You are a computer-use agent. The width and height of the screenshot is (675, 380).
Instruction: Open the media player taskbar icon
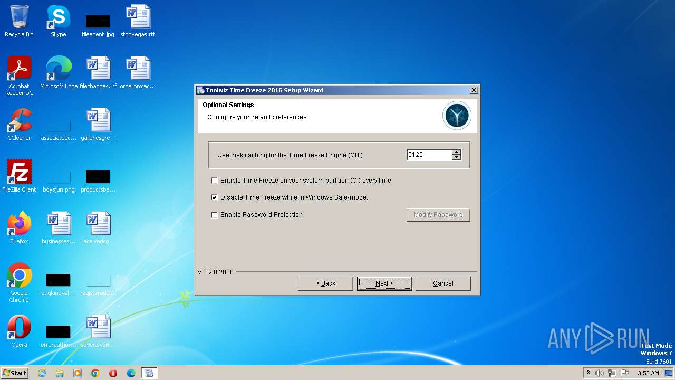click(78, 373)
